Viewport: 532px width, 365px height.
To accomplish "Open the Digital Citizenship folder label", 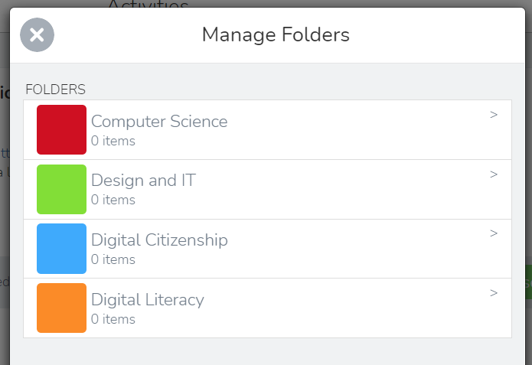I will [x=159, y=240].
